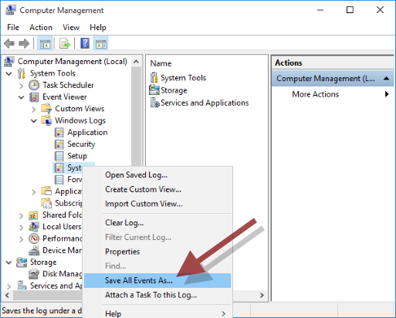Open More Actions in Actions pane

(333, 94)
